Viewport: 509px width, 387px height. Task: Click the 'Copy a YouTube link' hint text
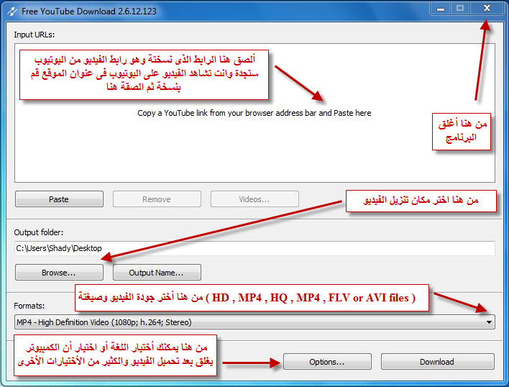(254, 113)
